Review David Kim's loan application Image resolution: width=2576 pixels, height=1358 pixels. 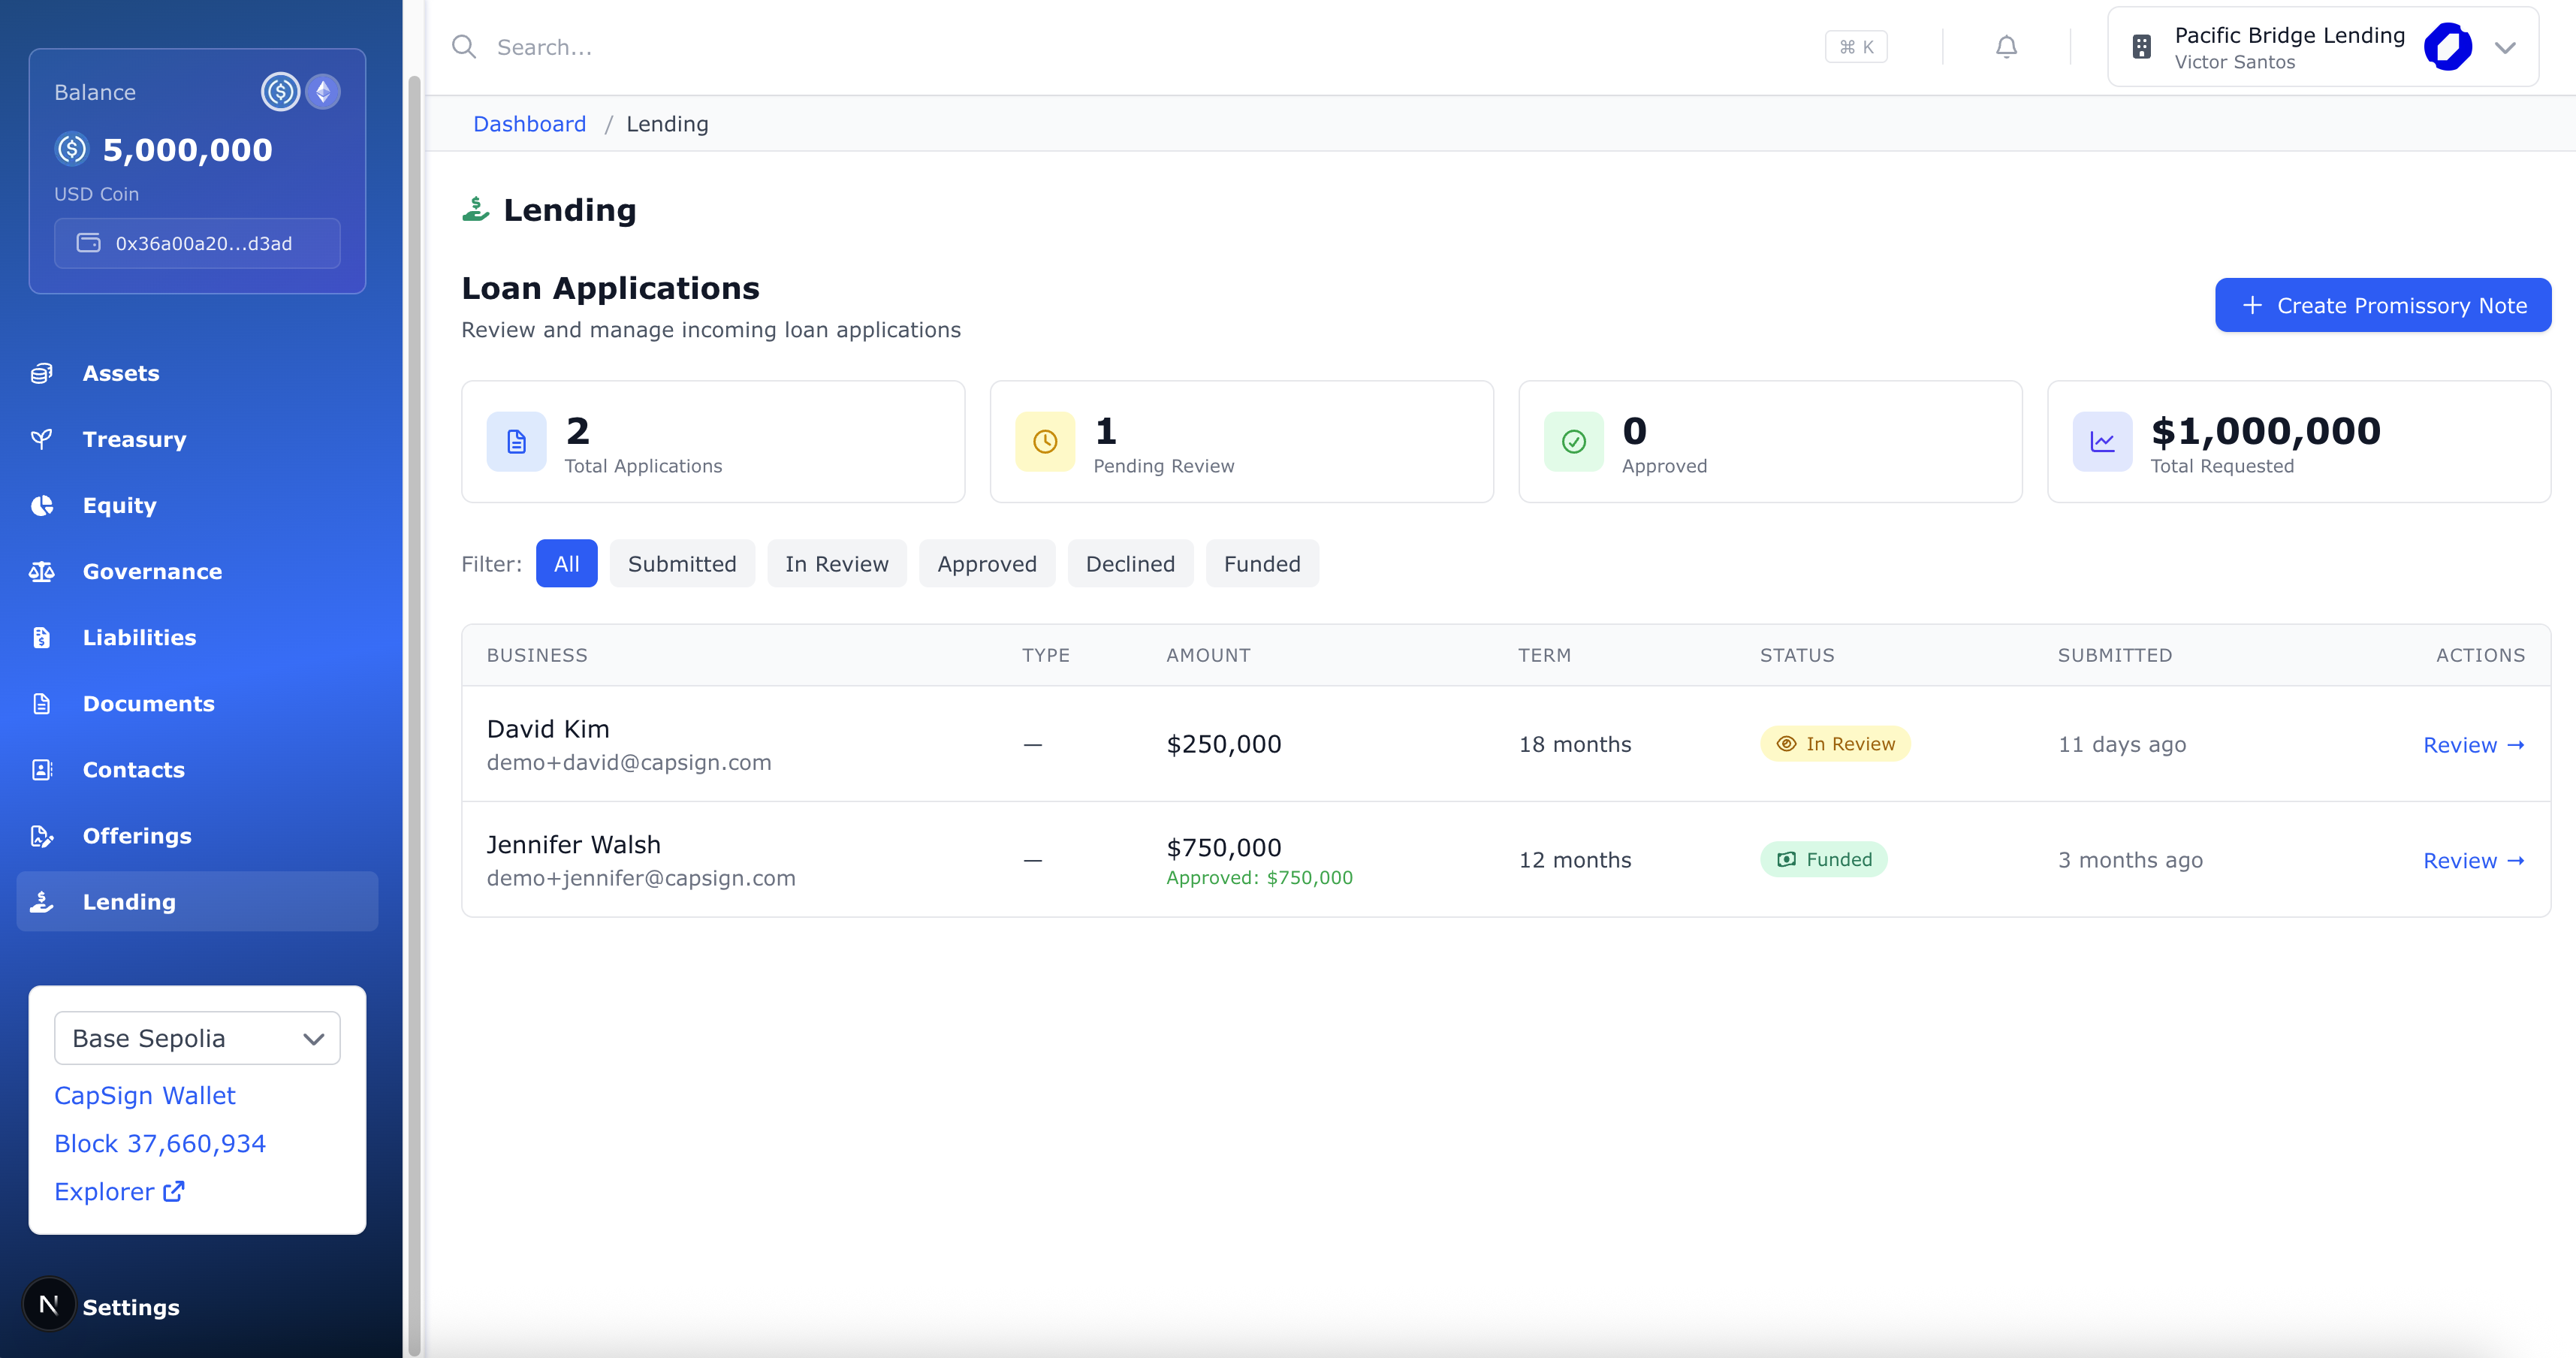click(2474, 744)
